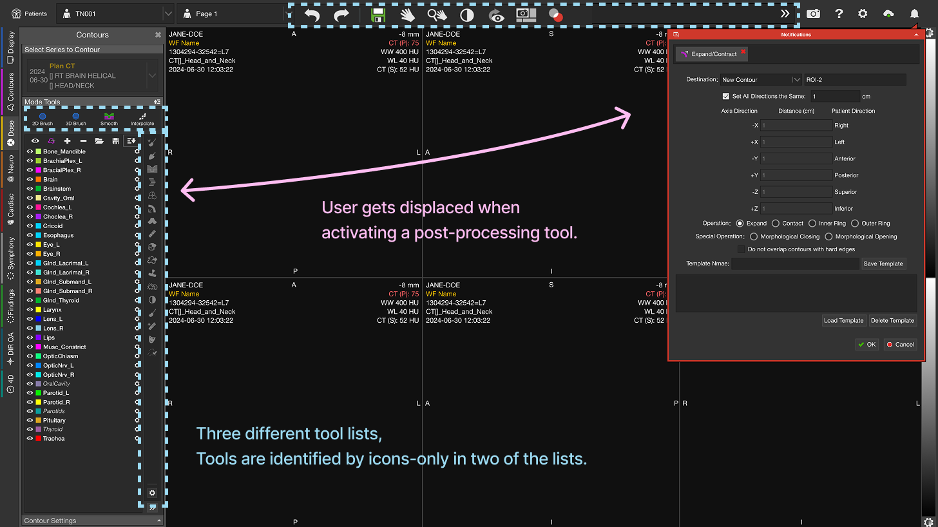Switch to the Dose side tab

click(x=10, y=133)
